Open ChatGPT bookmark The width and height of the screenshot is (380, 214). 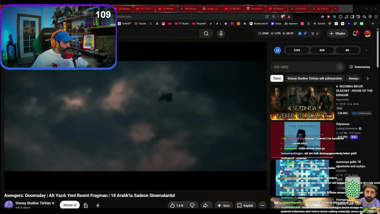click(x=124, y=23)
